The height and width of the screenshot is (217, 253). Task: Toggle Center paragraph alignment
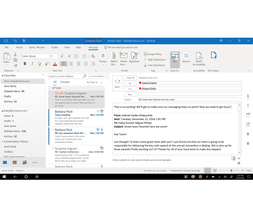(71, 64)
